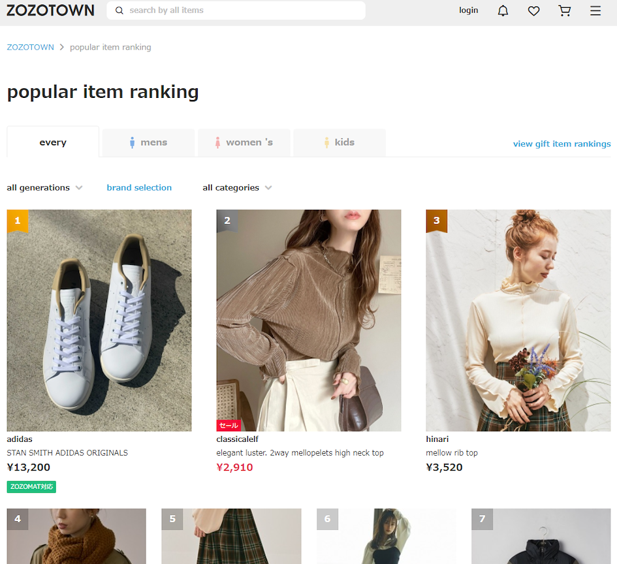Click elegant luster 2way high neck top title
Viewport: 617px width, 564px height.
coord(300,452)
